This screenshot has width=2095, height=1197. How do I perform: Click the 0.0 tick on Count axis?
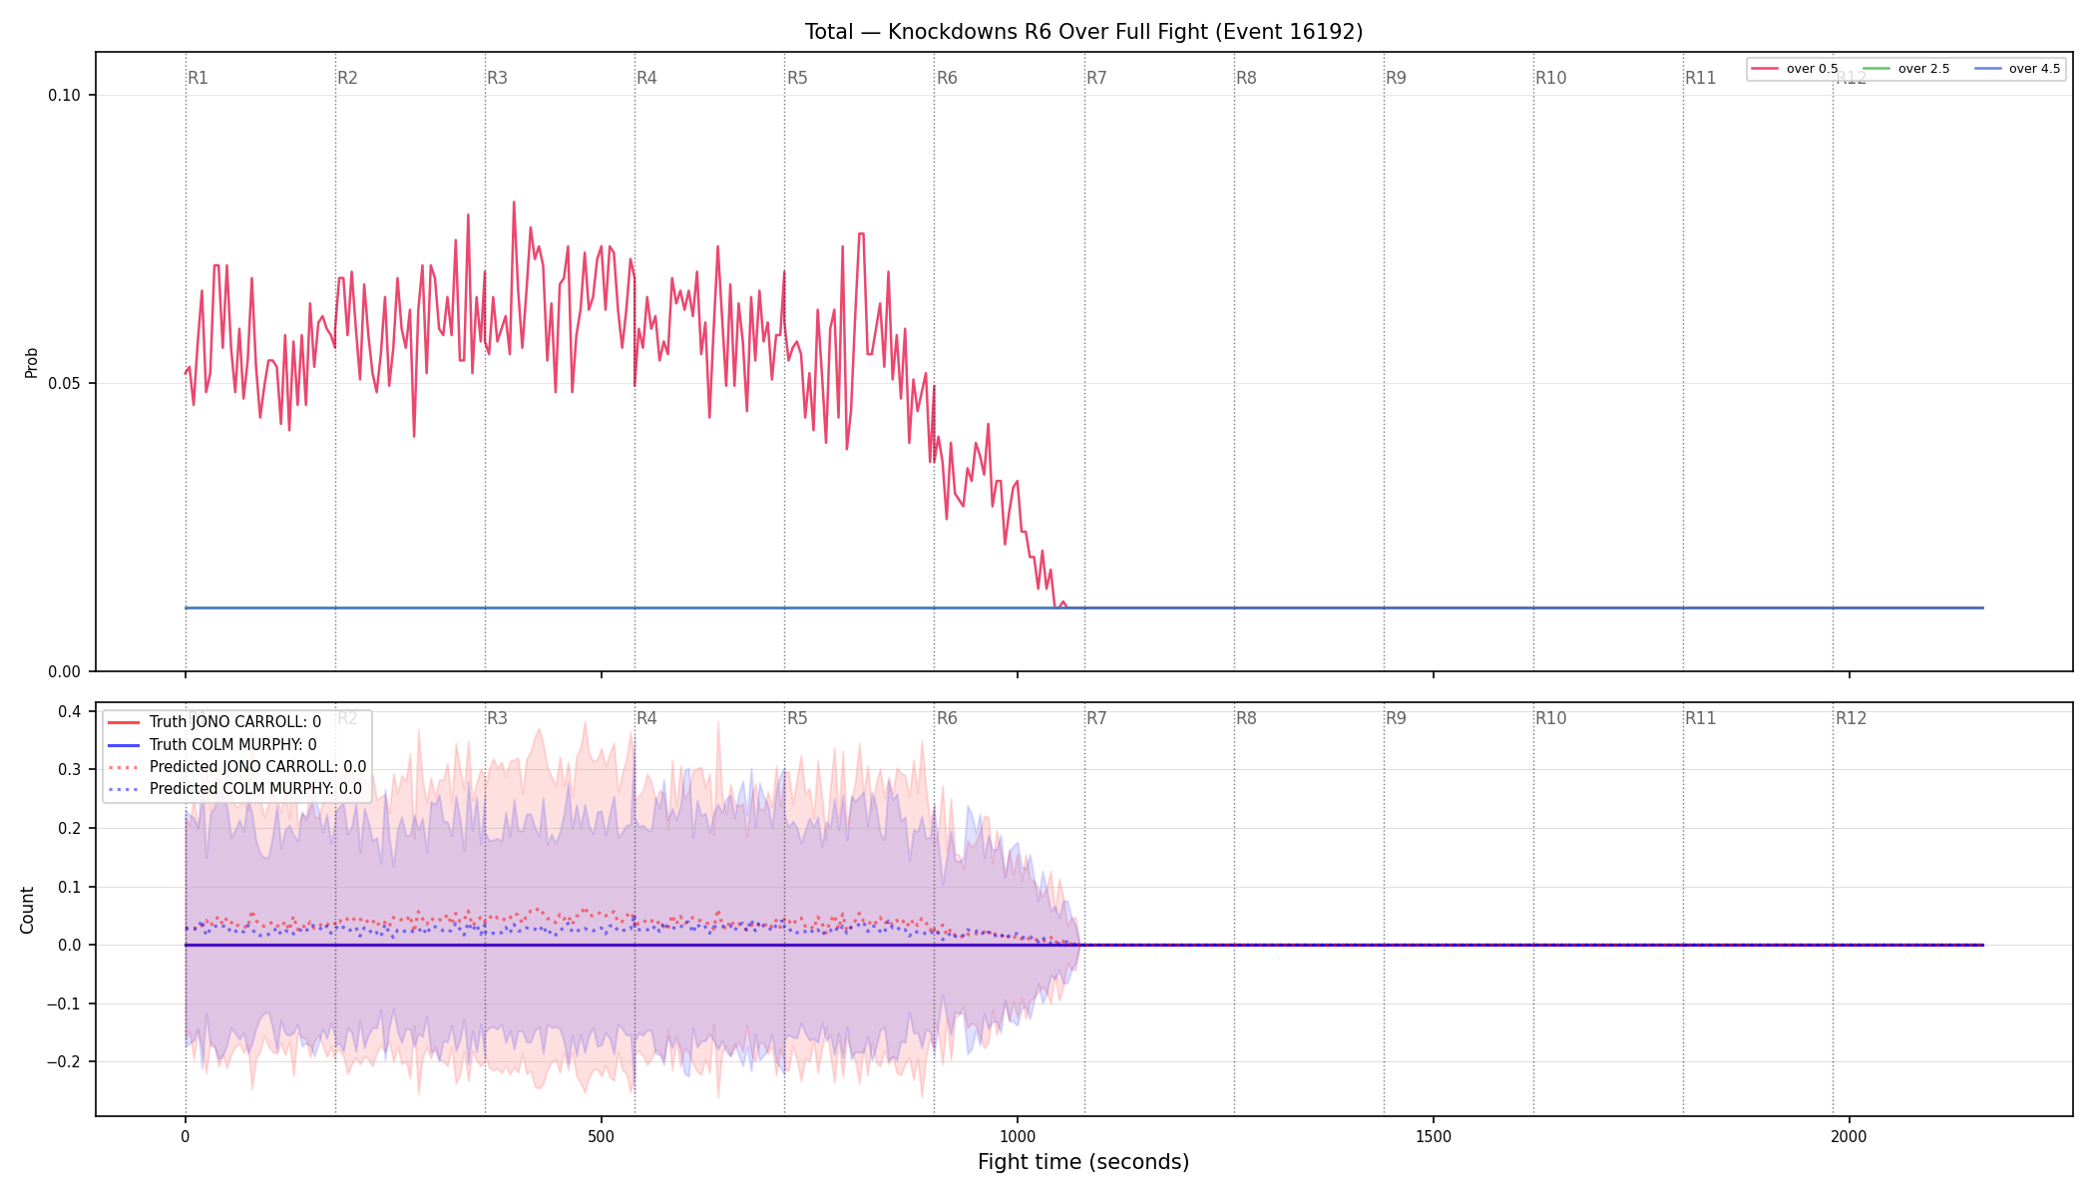tap(69, 946)
